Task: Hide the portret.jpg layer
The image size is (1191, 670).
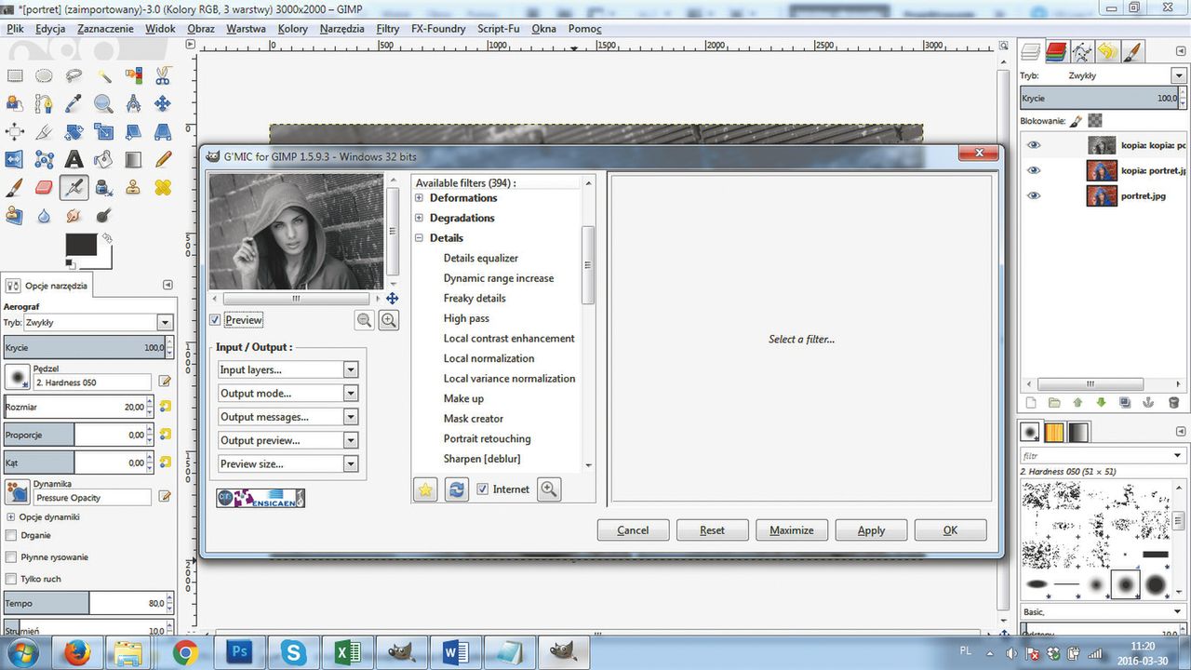Action: [1034, 195]
